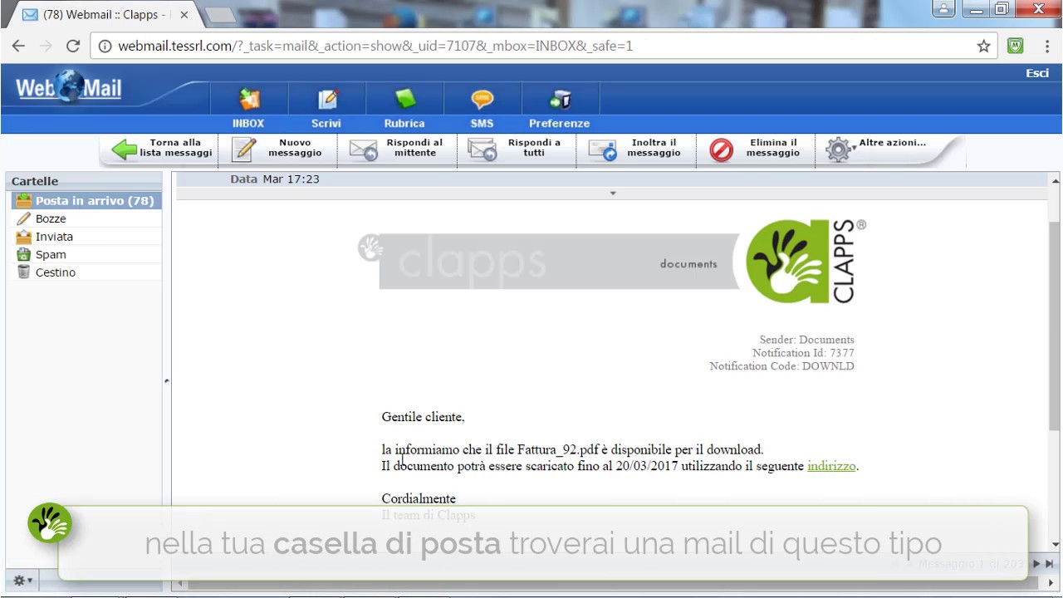Click the horizontal scrollbar right arrow
The height and width of the screenshot is (598, 1063).
[1051, 584]
